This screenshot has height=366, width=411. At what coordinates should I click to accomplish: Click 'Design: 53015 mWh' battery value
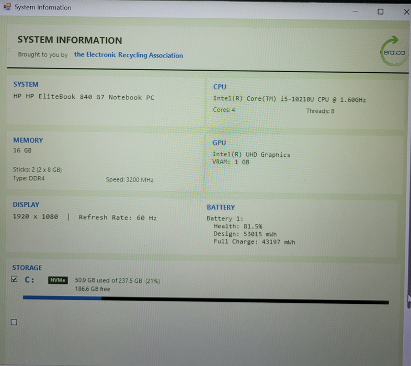[x=245, y=234]
